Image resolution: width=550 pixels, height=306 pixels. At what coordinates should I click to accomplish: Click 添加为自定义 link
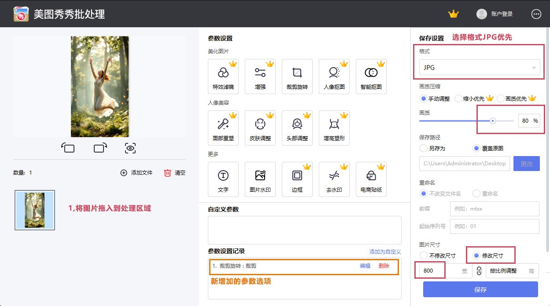(x=385, y=252)
